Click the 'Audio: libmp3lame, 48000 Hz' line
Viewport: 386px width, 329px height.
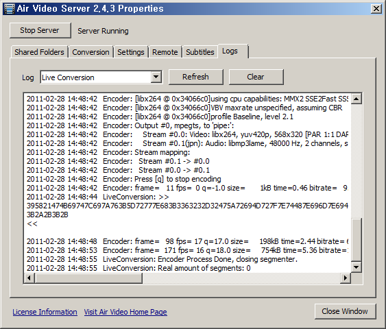click(x=188, y=143)
